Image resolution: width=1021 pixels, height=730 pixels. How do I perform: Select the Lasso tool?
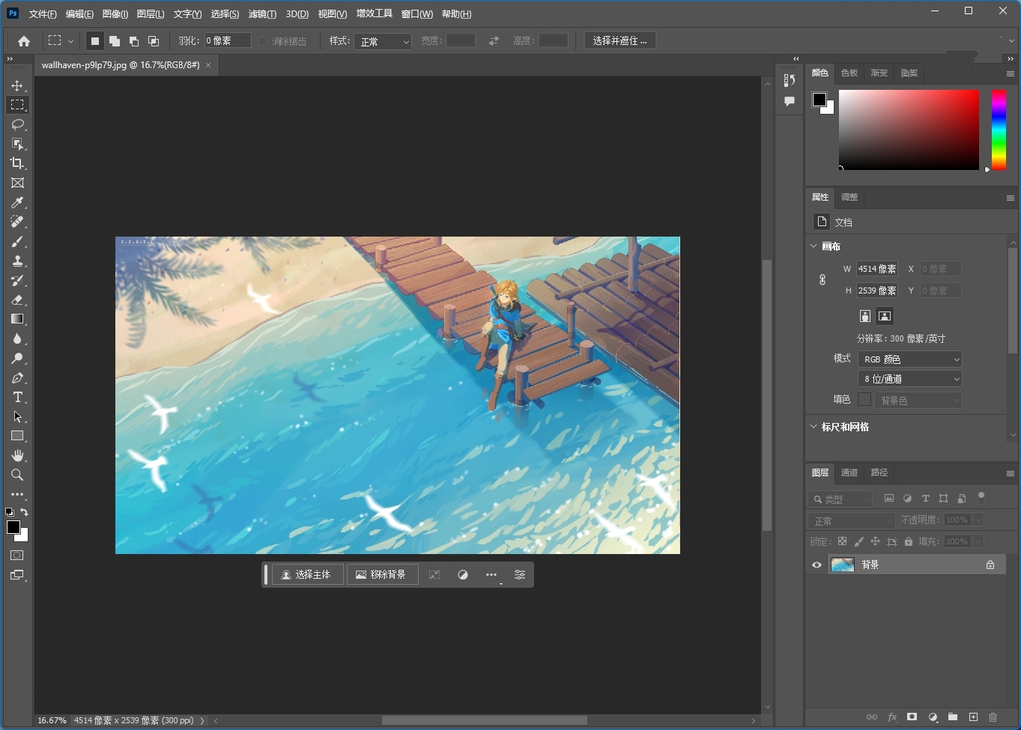pos(17,124)
